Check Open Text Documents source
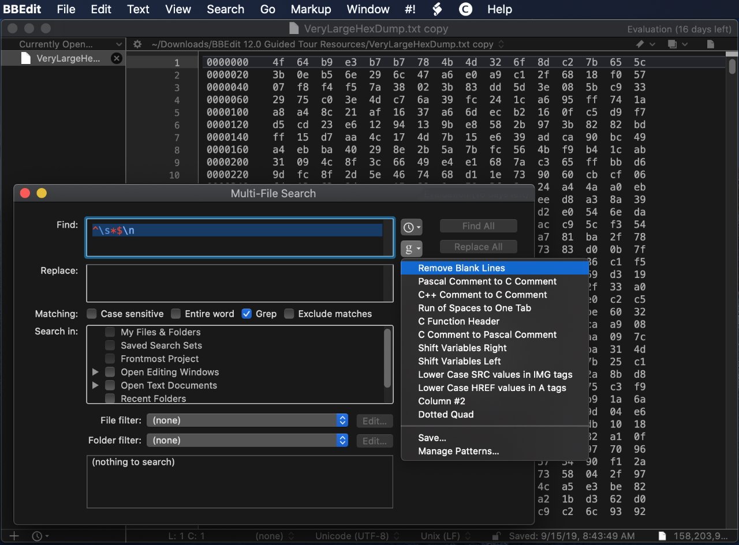This screenshot has height=545, width=739. click(110, 385)
